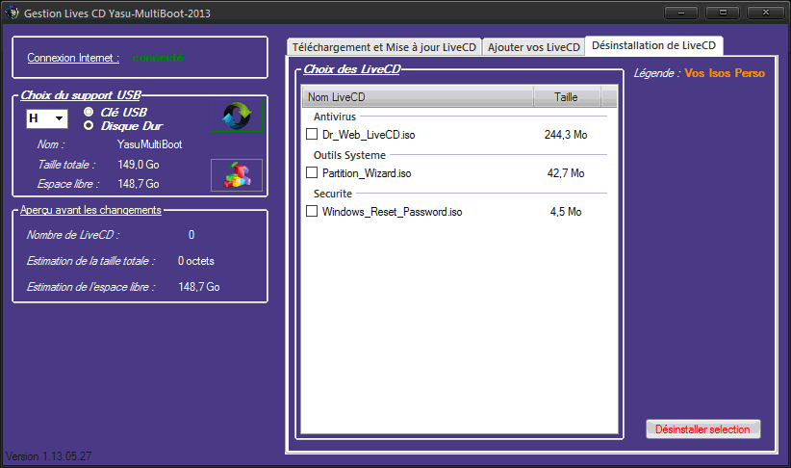
Task: Click the Version 1.13.05.27 text
Action: [49, 456]
